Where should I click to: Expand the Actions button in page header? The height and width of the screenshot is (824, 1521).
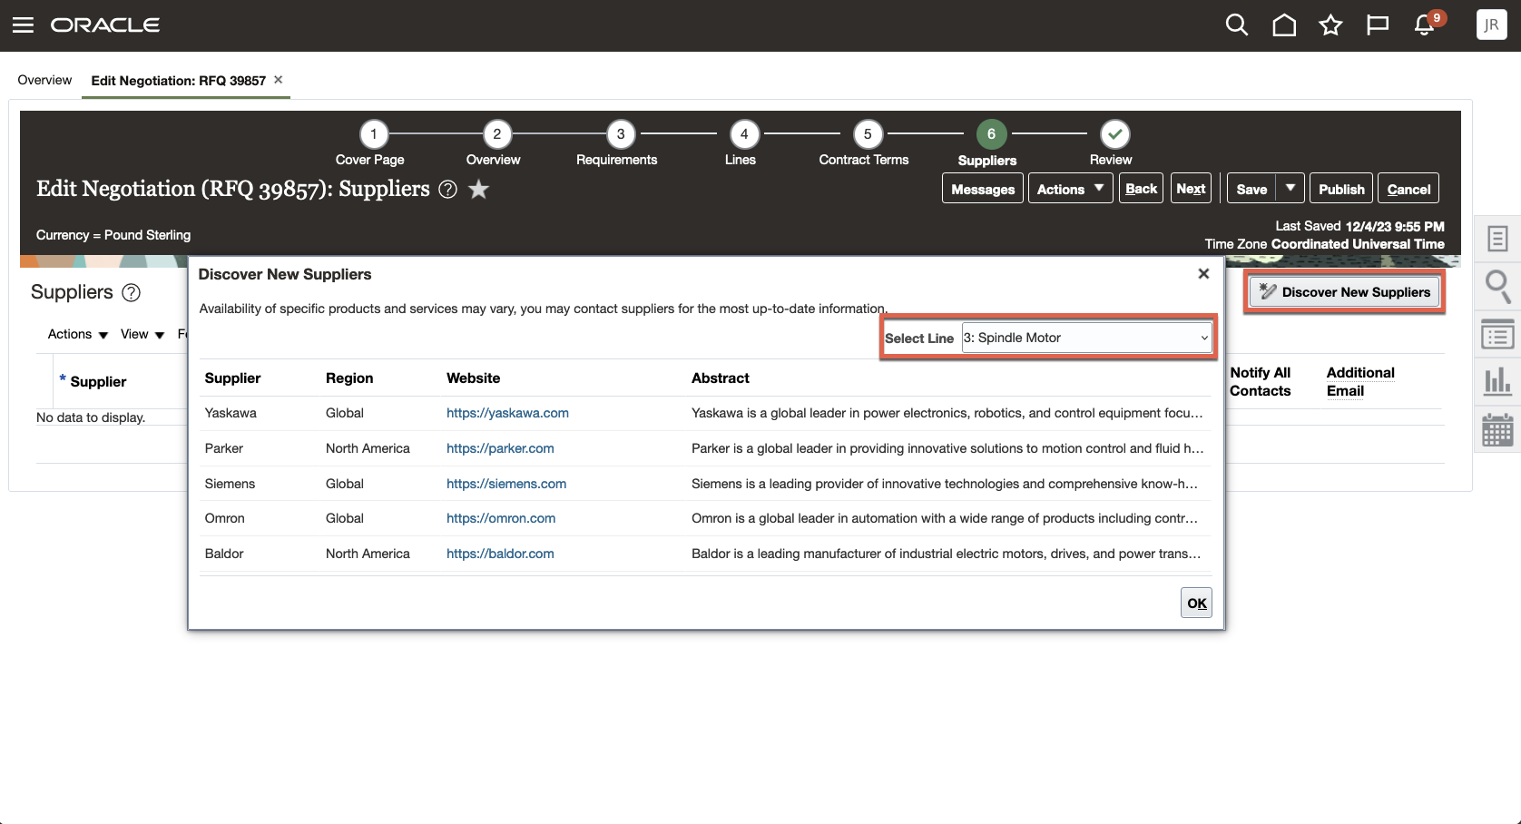tap(1070, 189)
